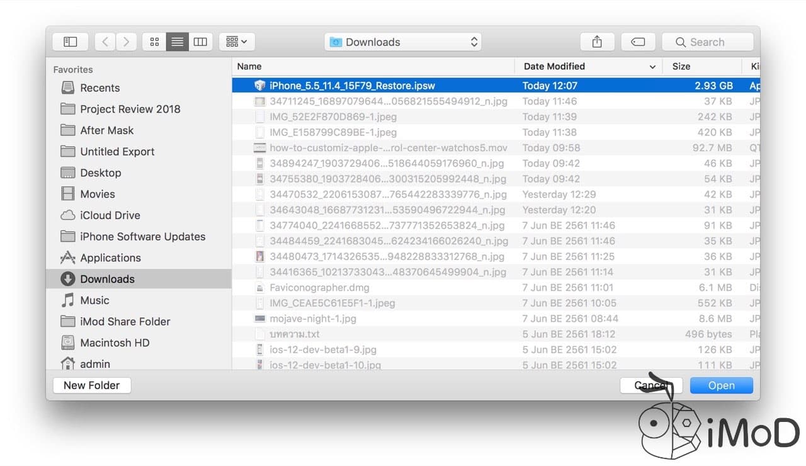Expand the Date Modified sort chevron
The image size is (806, 466).
point(652,66)
